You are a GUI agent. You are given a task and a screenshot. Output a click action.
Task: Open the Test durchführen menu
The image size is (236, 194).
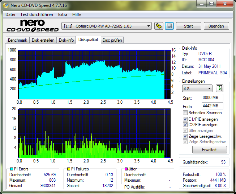37,15
